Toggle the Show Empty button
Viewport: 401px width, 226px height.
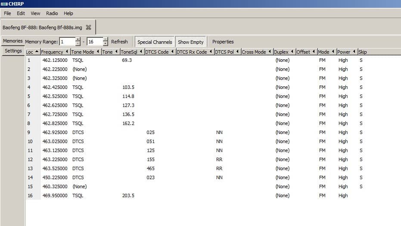(190, 42)
